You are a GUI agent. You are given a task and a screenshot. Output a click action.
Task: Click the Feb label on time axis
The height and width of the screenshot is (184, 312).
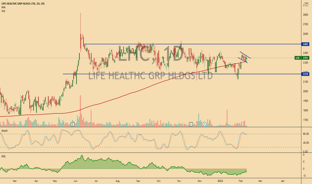(241, 181)
